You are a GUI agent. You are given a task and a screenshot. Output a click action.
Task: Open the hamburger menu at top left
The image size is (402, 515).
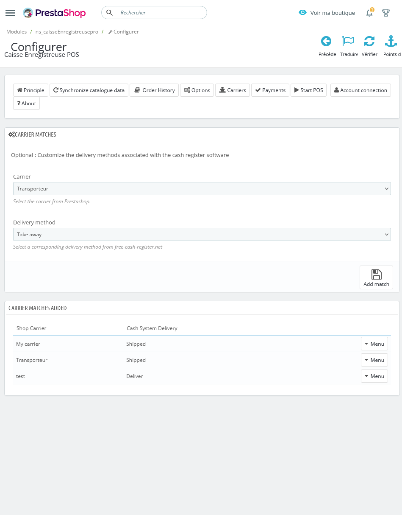(10, 13)
